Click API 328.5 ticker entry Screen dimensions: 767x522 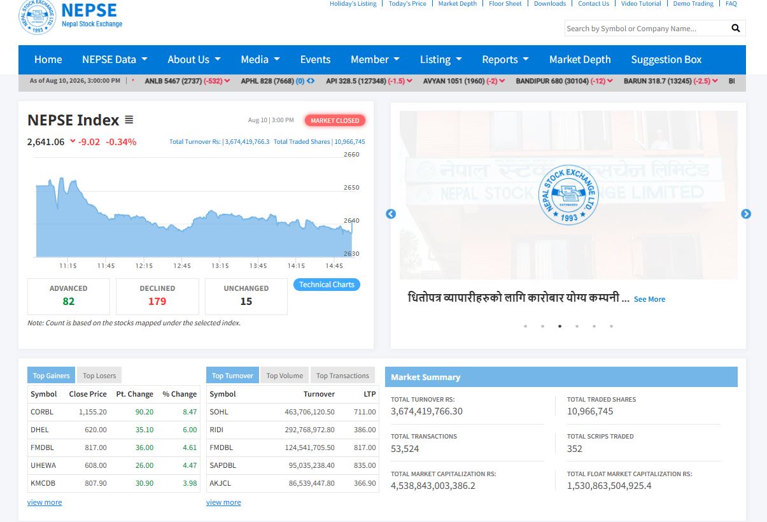point(369,81)
